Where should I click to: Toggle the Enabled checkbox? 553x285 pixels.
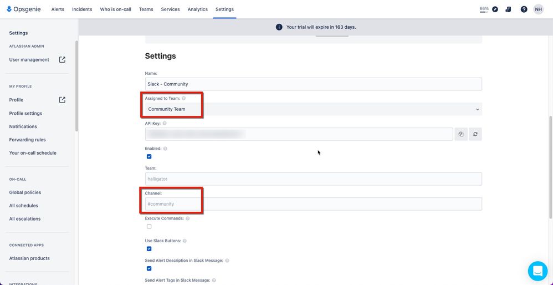(x=149, y=156)
